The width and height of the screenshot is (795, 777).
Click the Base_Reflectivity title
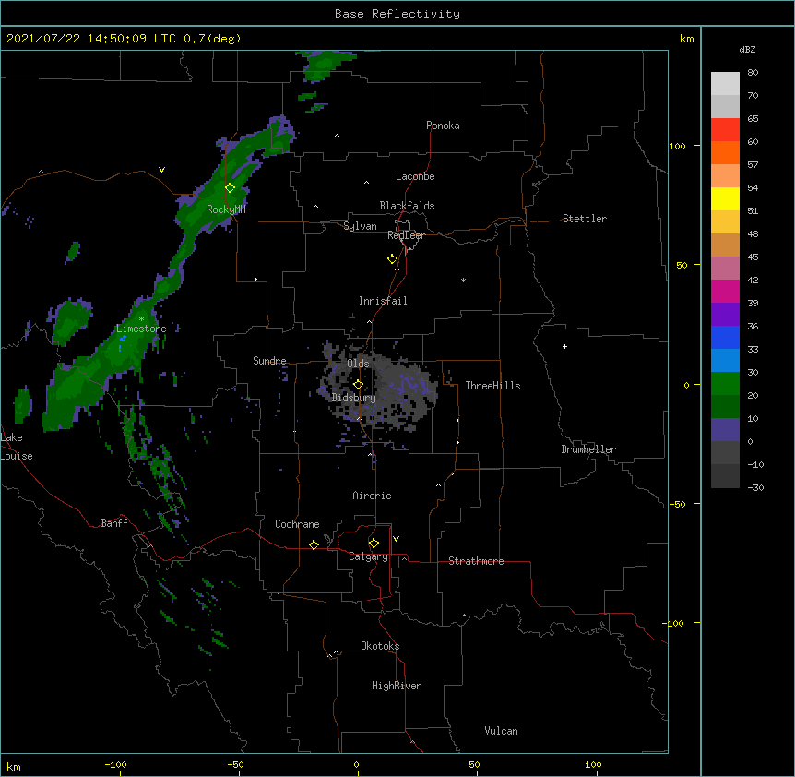(x=397, y=14)
